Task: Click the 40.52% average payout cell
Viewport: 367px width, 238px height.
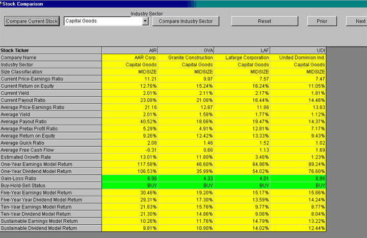Action: (x=130, y=121)
